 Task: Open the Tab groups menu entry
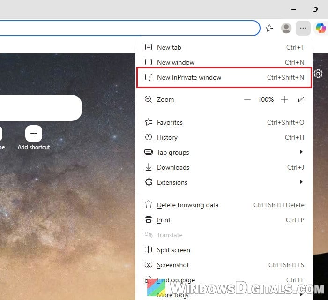224,152
